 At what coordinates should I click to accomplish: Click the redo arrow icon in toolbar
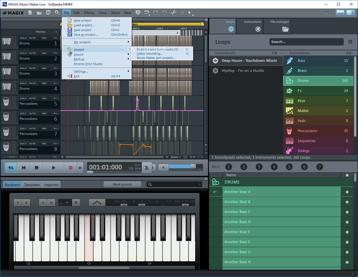point(156,13)
